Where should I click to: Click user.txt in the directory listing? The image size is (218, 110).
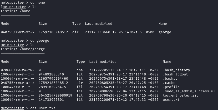171,100
